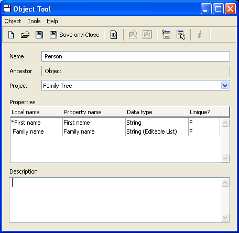This screenshot has height=233, width=239.
Task: Select the Family name local name cell
Action: pos(36,131)
